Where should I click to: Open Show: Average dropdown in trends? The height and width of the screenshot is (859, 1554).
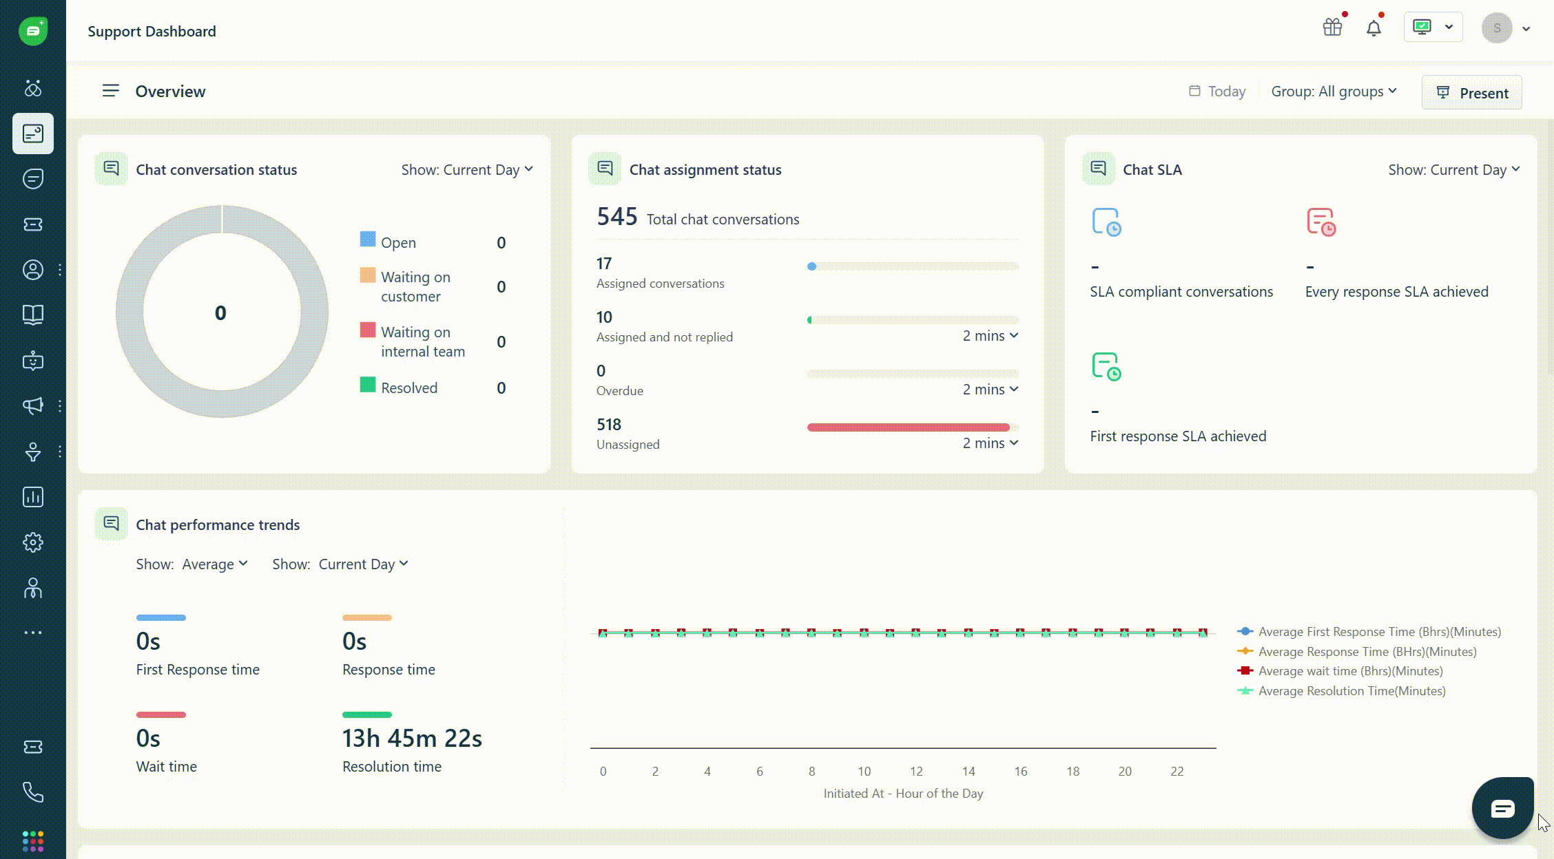tap(214, 564)
